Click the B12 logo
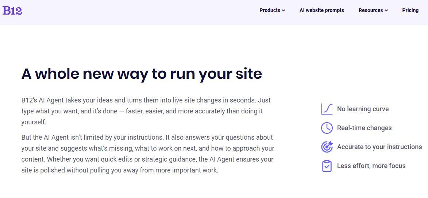Screen dimensions: 428x198 click(x=12, y=11)
